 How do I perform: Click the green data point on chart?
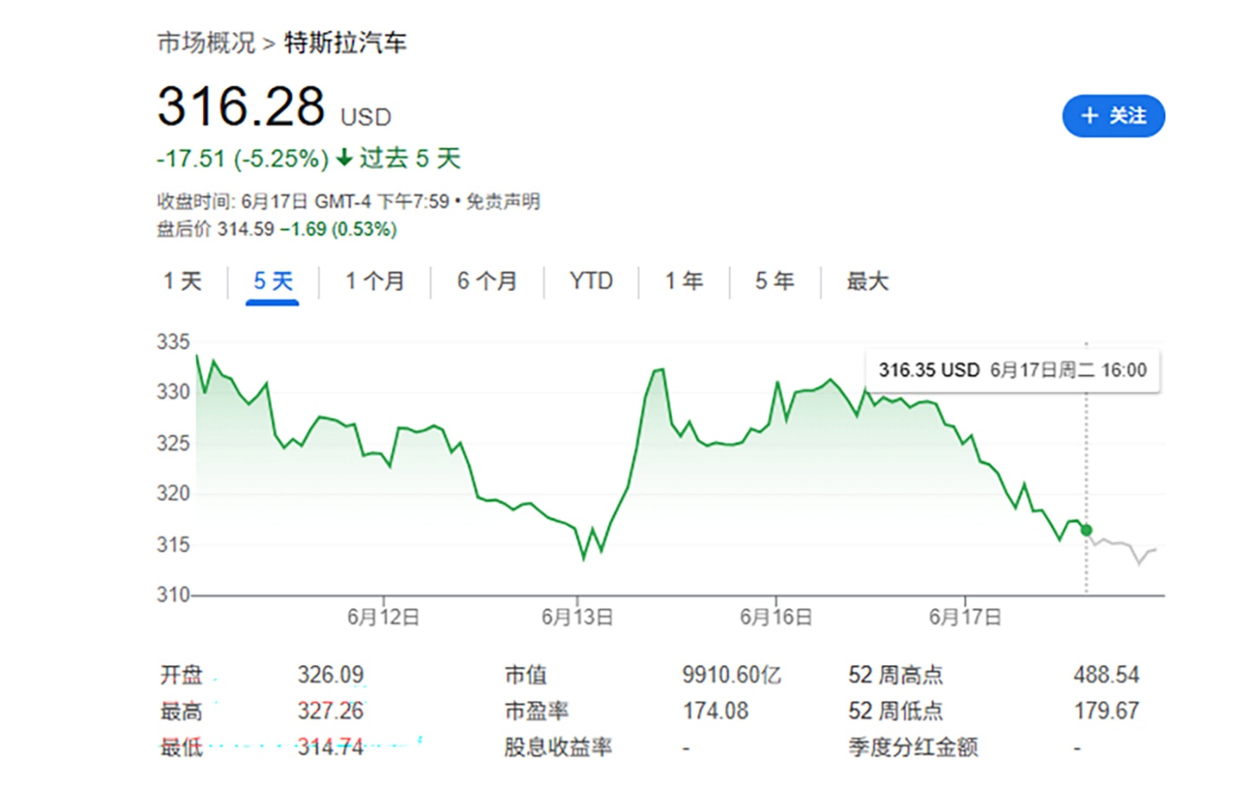pos(1086,530)
